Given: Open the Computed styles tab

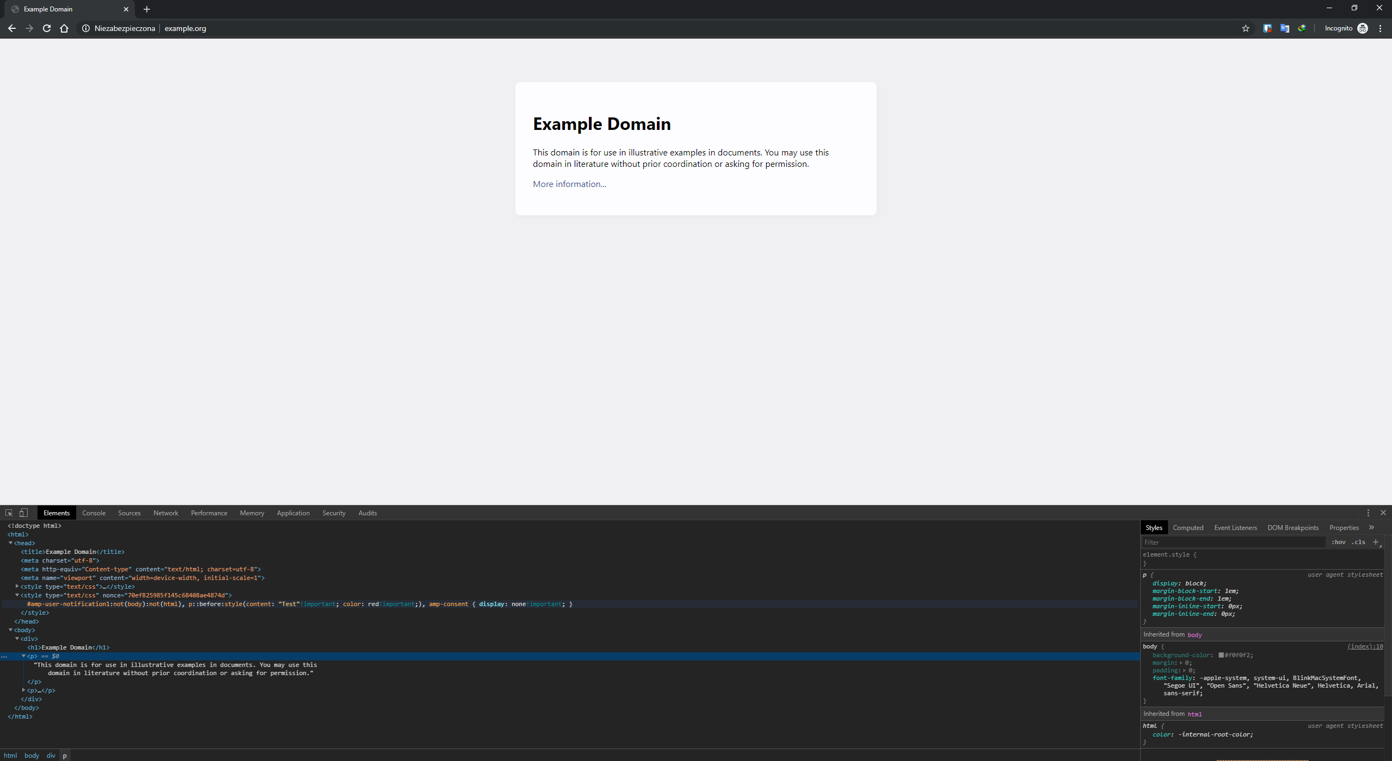Looking at the screenshot, I should (x=1188, y=527).
